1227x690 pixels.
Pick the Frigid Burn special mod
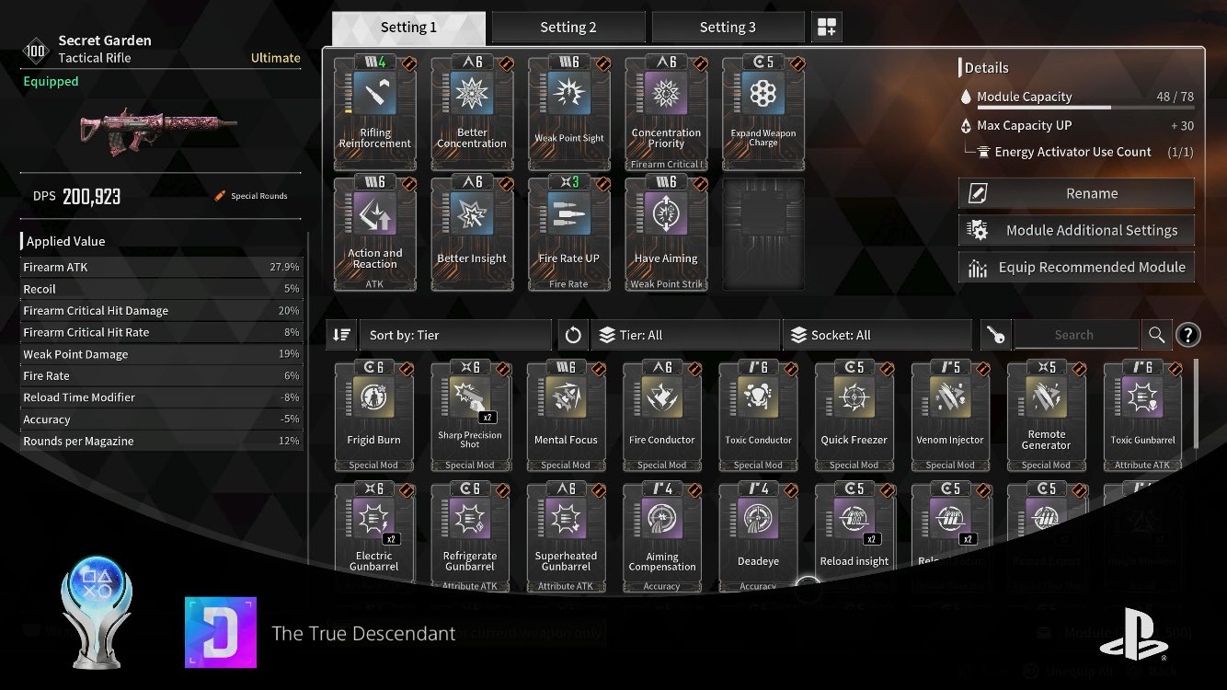point(373,416)
